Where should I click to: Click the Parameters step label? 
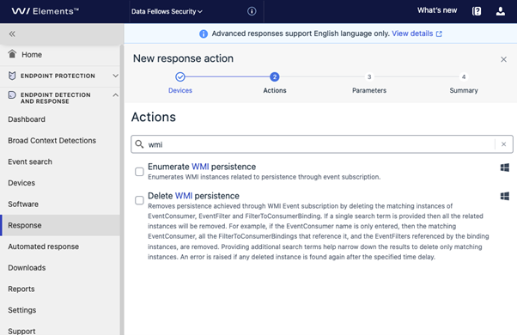tap(369, 90)
